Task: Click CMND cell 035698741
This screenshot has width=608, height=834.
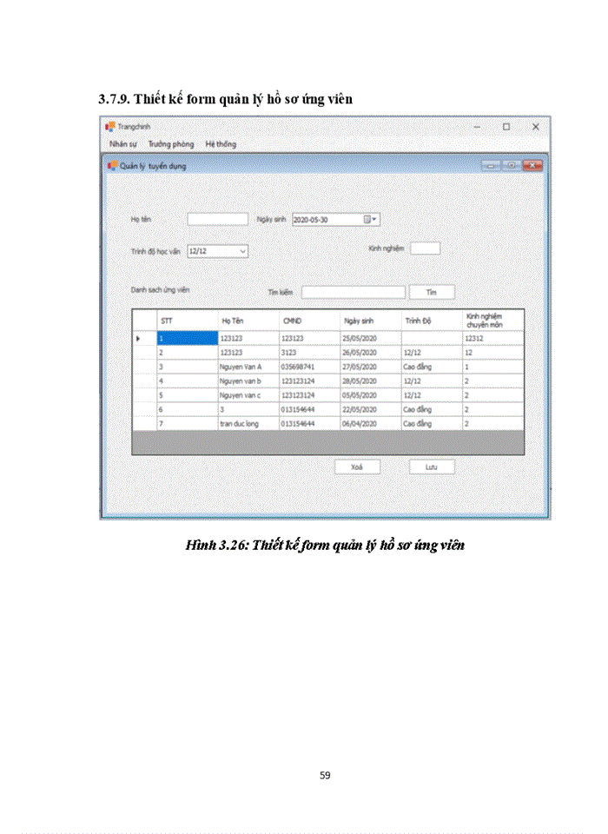Action: [x=309, y=367]
